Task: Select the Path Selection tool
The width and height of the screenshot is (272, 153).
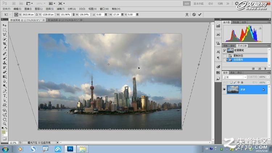Action: 4,100
